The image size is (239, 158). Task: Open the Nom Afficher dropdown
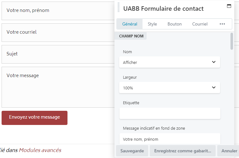coord(170,62)
